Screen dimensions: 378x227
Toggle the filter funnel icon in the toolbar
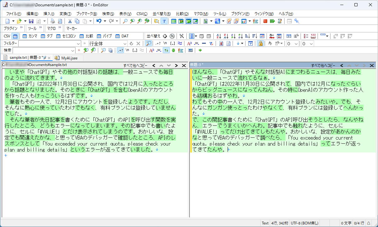click(x=164, y=21)
